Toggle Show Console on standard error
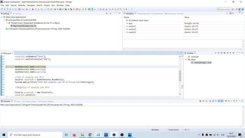Image resolution: width=245 pixels, height=138 pixels. pyautogui.click(x=222, y=101)
